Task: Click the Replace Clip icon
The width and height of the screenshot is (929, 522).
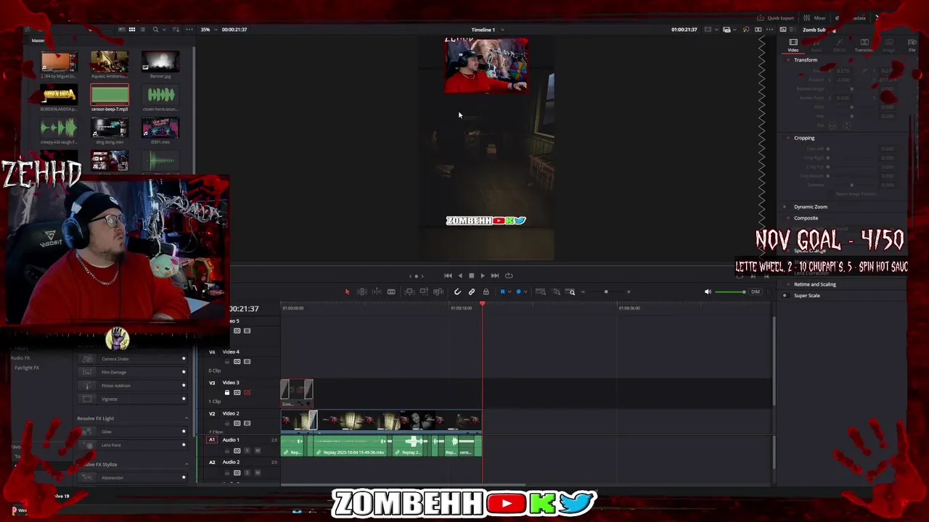Action: coord(438,291)
